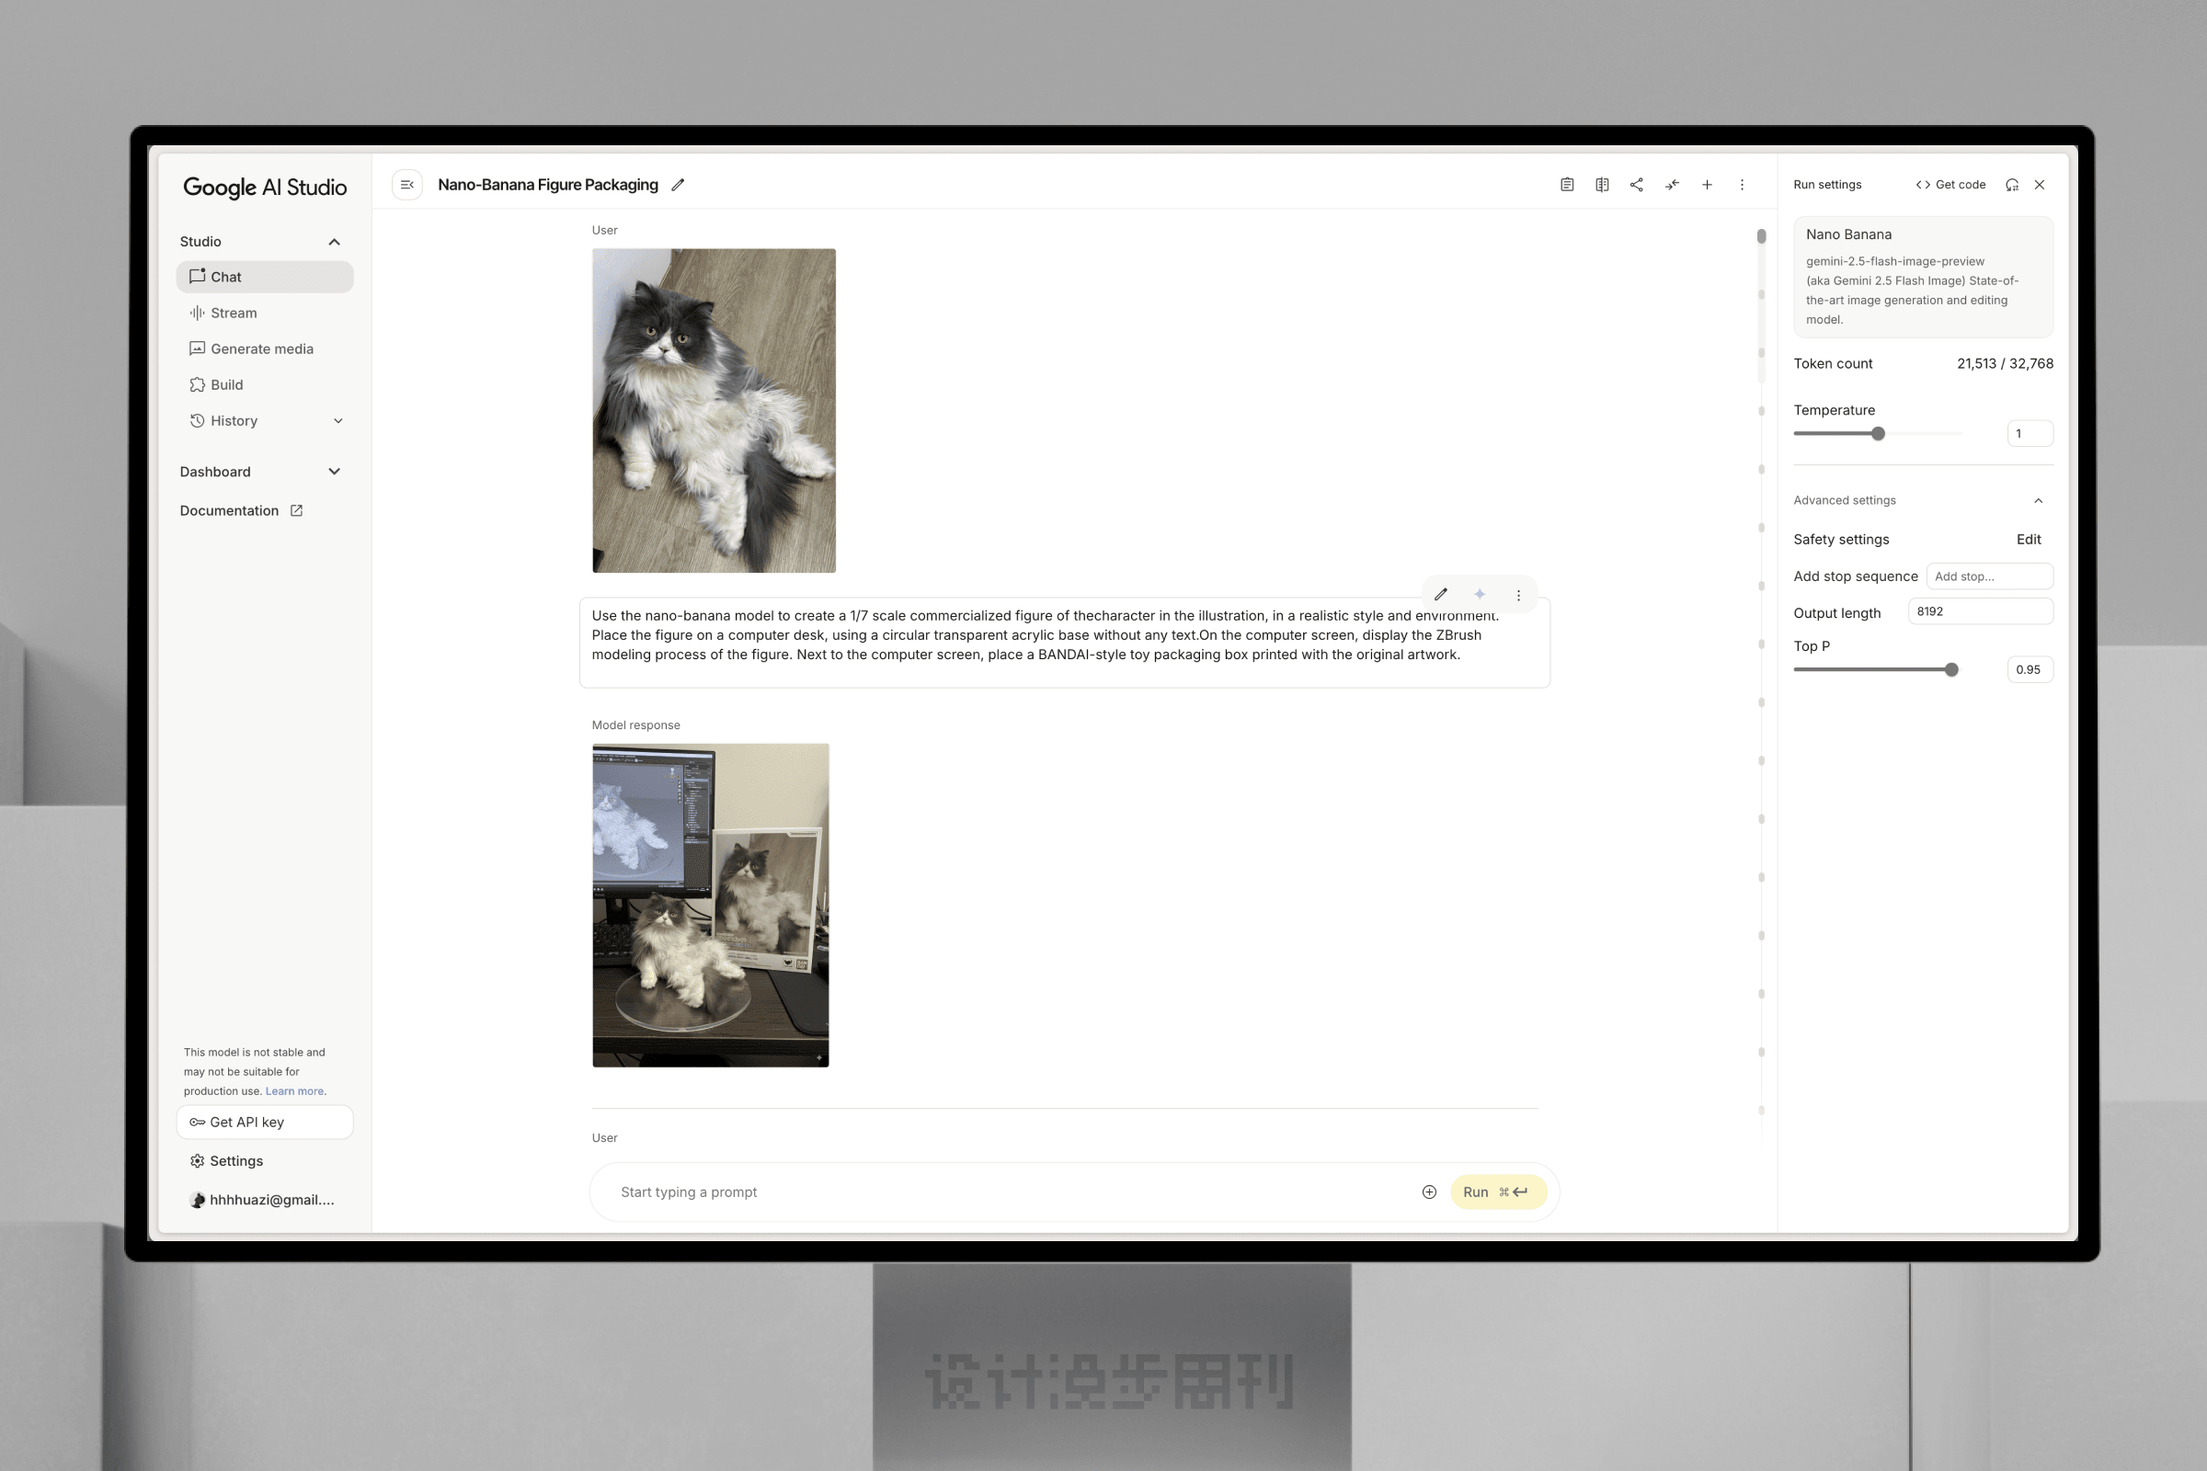Screen dimensions: 2207x1471
Task: Open compare mode side-by-side icon
Action: tap(1602, 185)
